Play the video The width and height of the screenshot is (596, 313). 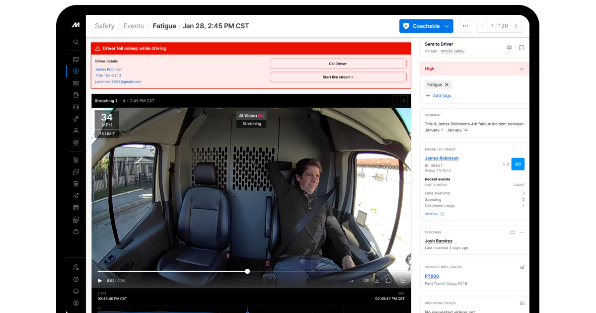pos(100,281)
